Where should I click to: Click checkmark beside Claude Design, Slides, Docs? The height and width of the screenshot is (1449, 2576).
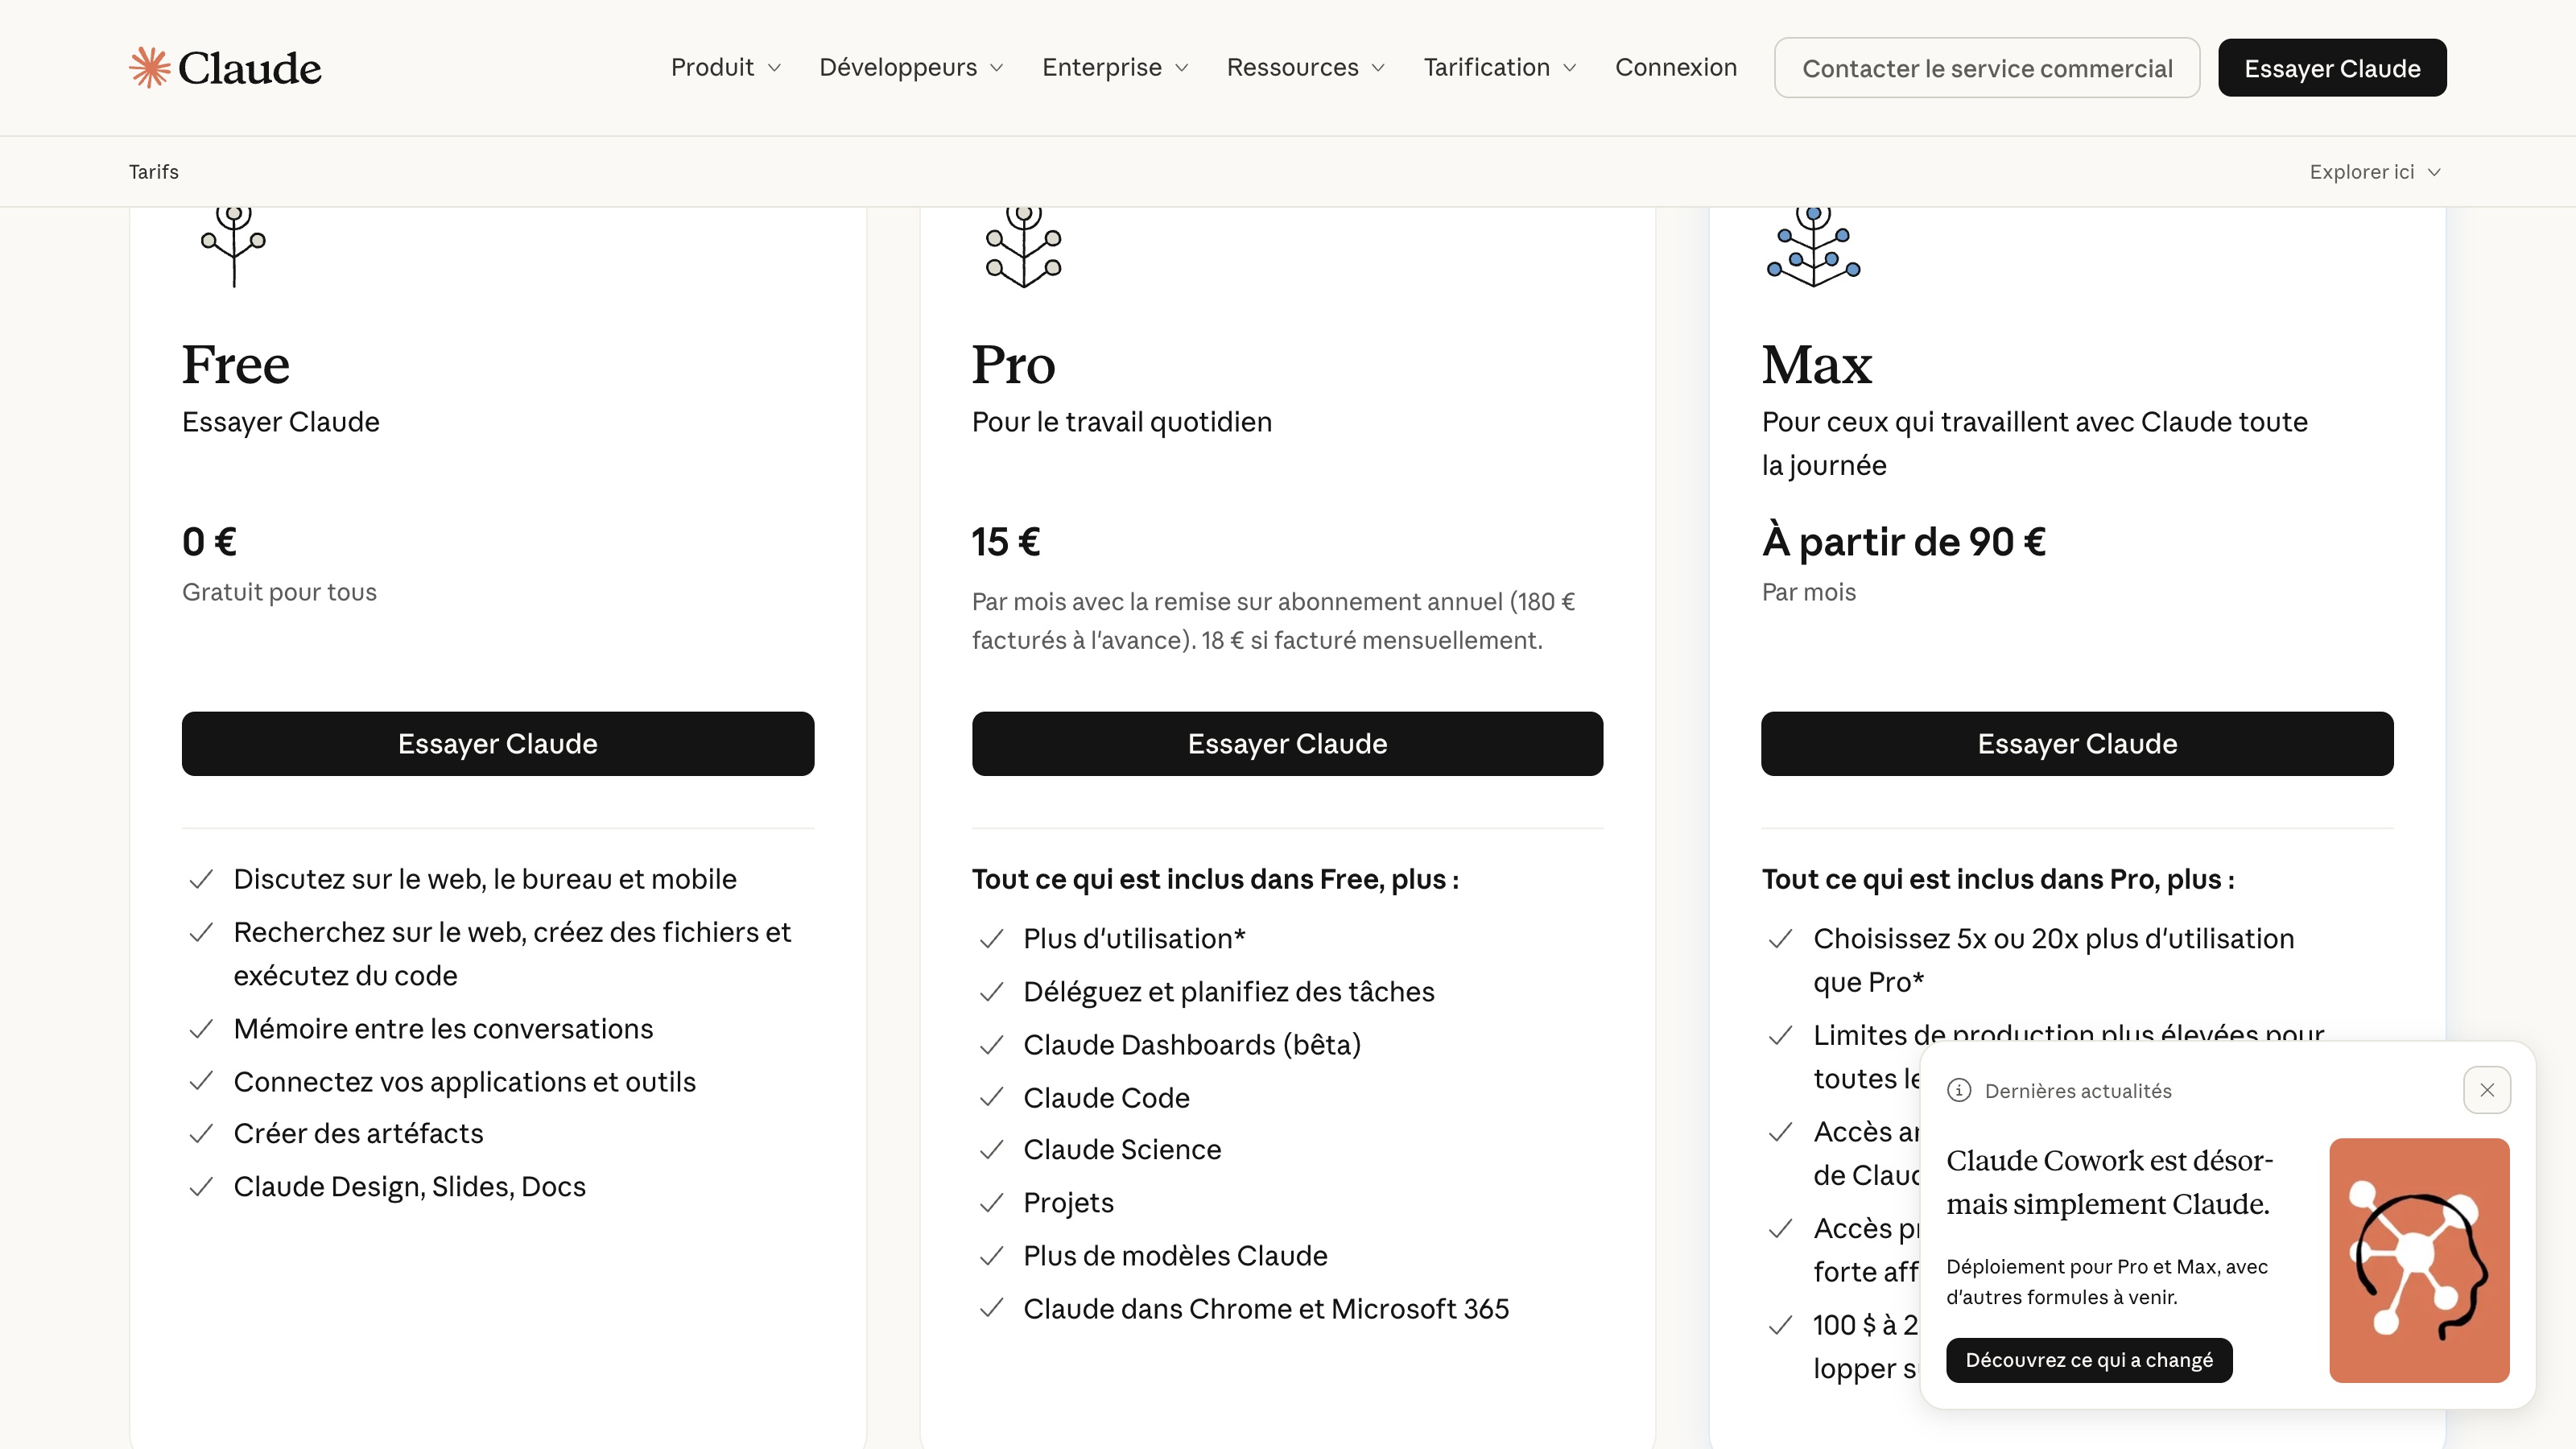[x=201, y=1186]
